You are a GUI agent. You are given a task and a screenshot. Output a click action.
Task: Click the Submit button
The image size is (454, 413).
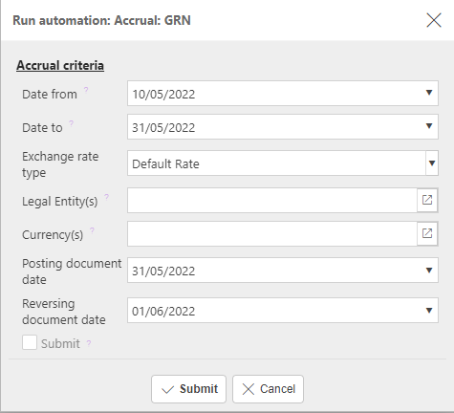tap(188, 389)
